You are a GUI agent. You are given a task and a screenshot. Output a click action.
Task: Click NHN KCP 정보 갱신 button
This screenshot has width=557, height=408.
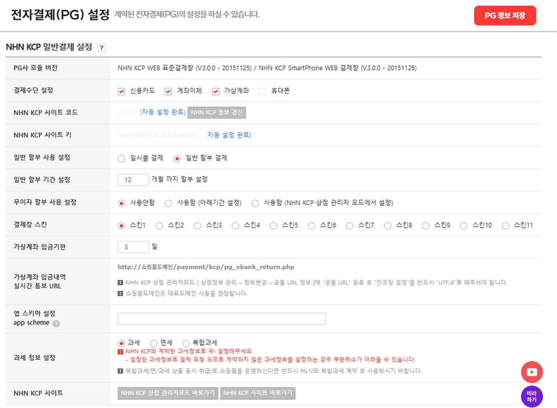coord(216,113)
